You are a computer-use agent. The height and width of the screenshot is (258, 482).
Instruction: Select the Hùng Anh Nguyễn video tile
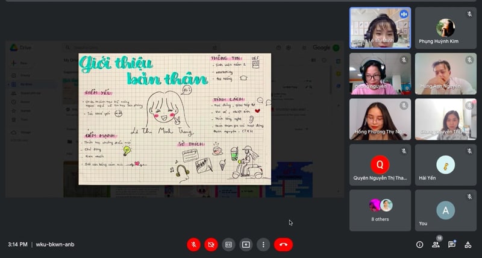pyautogui.click(x=445, y=73)
